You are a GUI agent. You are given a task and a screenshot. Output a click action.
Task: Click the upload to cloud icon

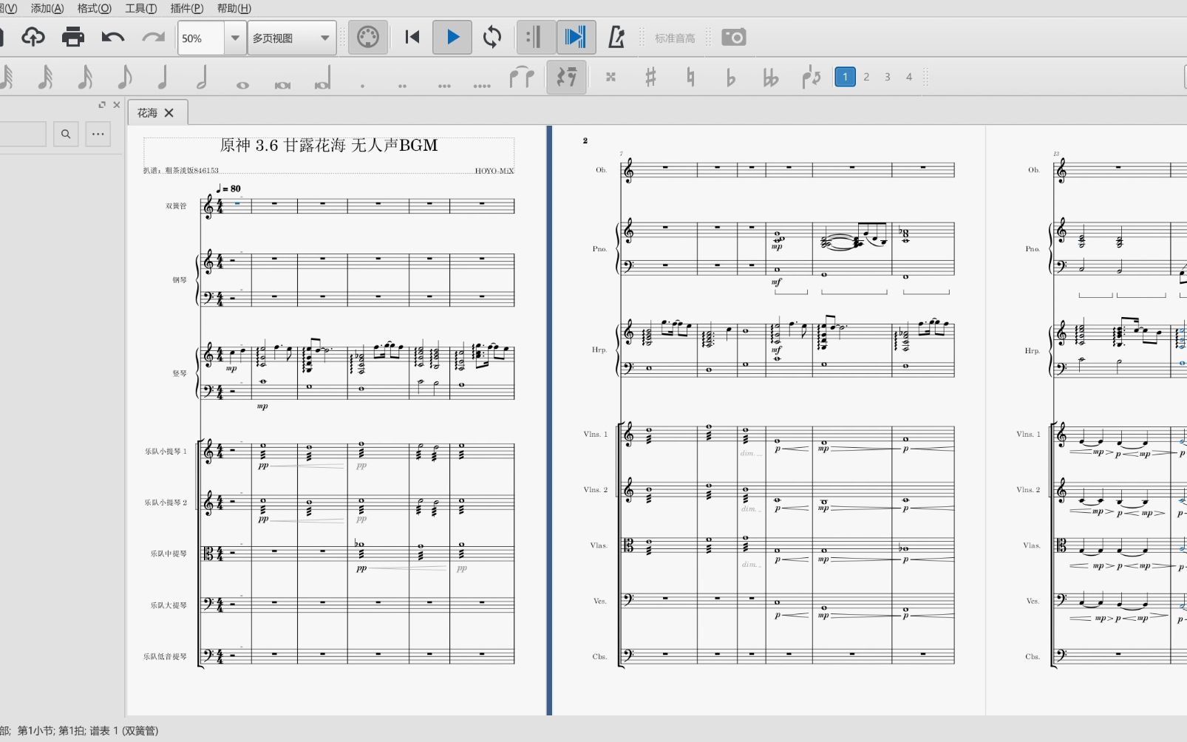[33, 37]
